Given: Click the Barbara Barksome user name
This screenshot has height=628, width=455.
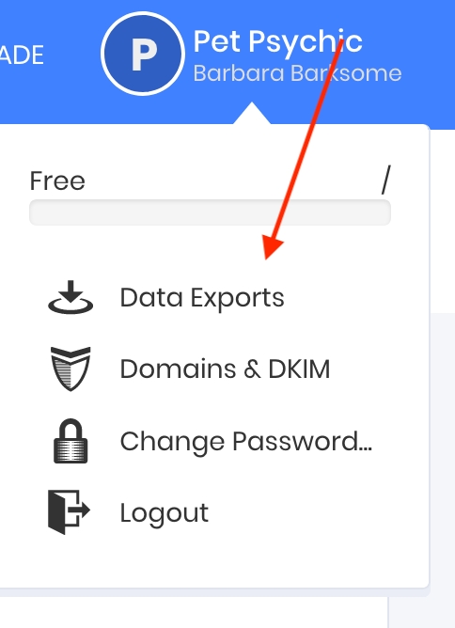Looking at the screenshot, I should (x=297, y=73).
